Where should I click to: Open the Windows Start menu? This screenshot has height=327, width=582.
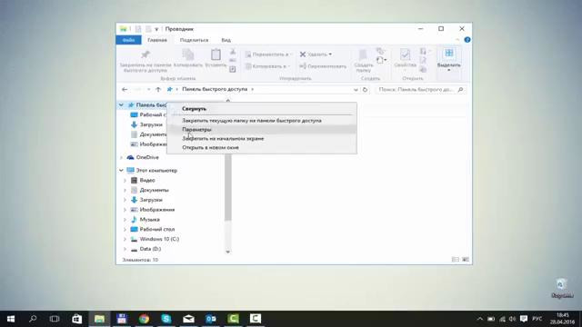click(11, 319)
